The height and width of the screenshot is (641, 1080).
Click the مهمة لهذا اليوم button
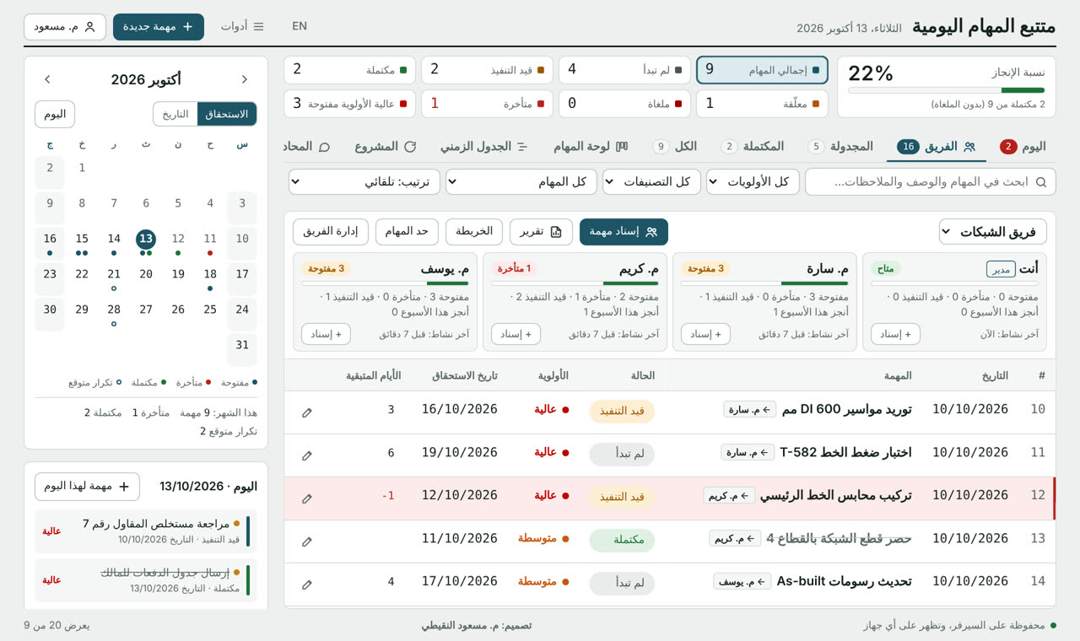click(87, 487)
